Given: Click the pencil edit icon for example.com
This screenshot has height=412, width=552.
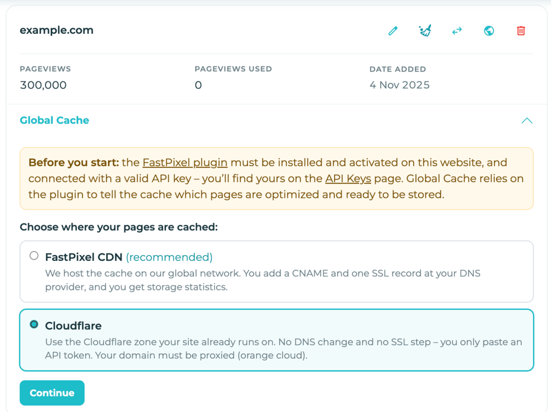Looking at the screenshot, I should (393, 31).
